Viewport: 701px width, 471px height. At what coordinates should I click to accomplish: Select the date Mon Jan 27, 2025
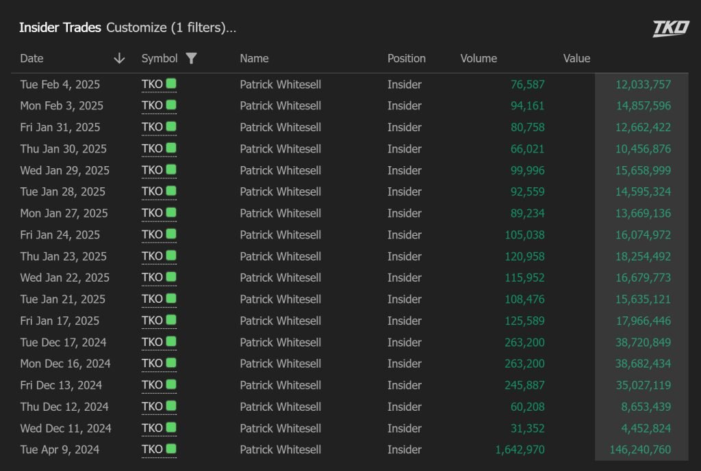coord(64,213)
